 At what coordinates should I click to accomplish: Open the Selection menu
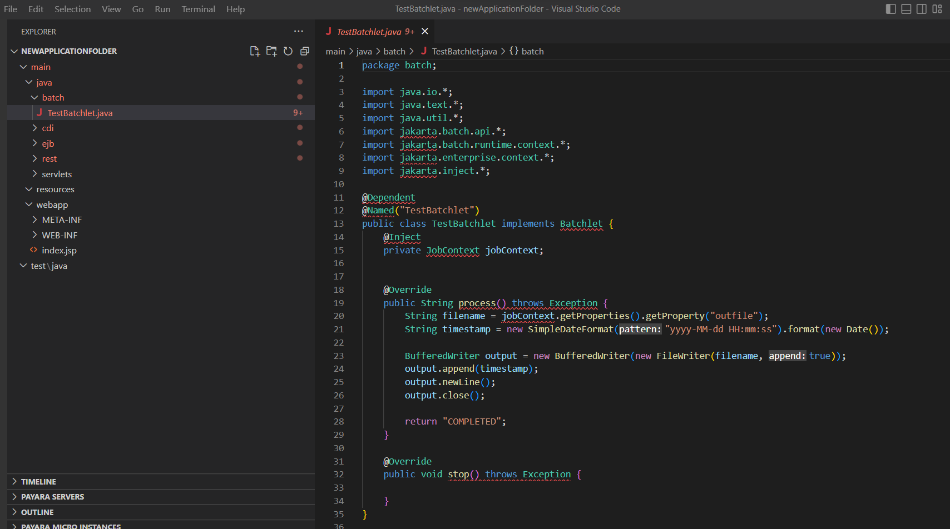[72, 9]
